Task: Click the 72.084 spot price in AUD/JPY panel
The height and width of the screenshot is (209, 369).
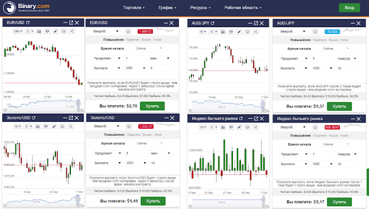Action: [332, 32]
